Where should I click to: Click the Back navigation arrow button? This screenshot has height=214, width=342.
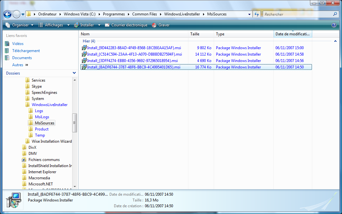[8, 14]
